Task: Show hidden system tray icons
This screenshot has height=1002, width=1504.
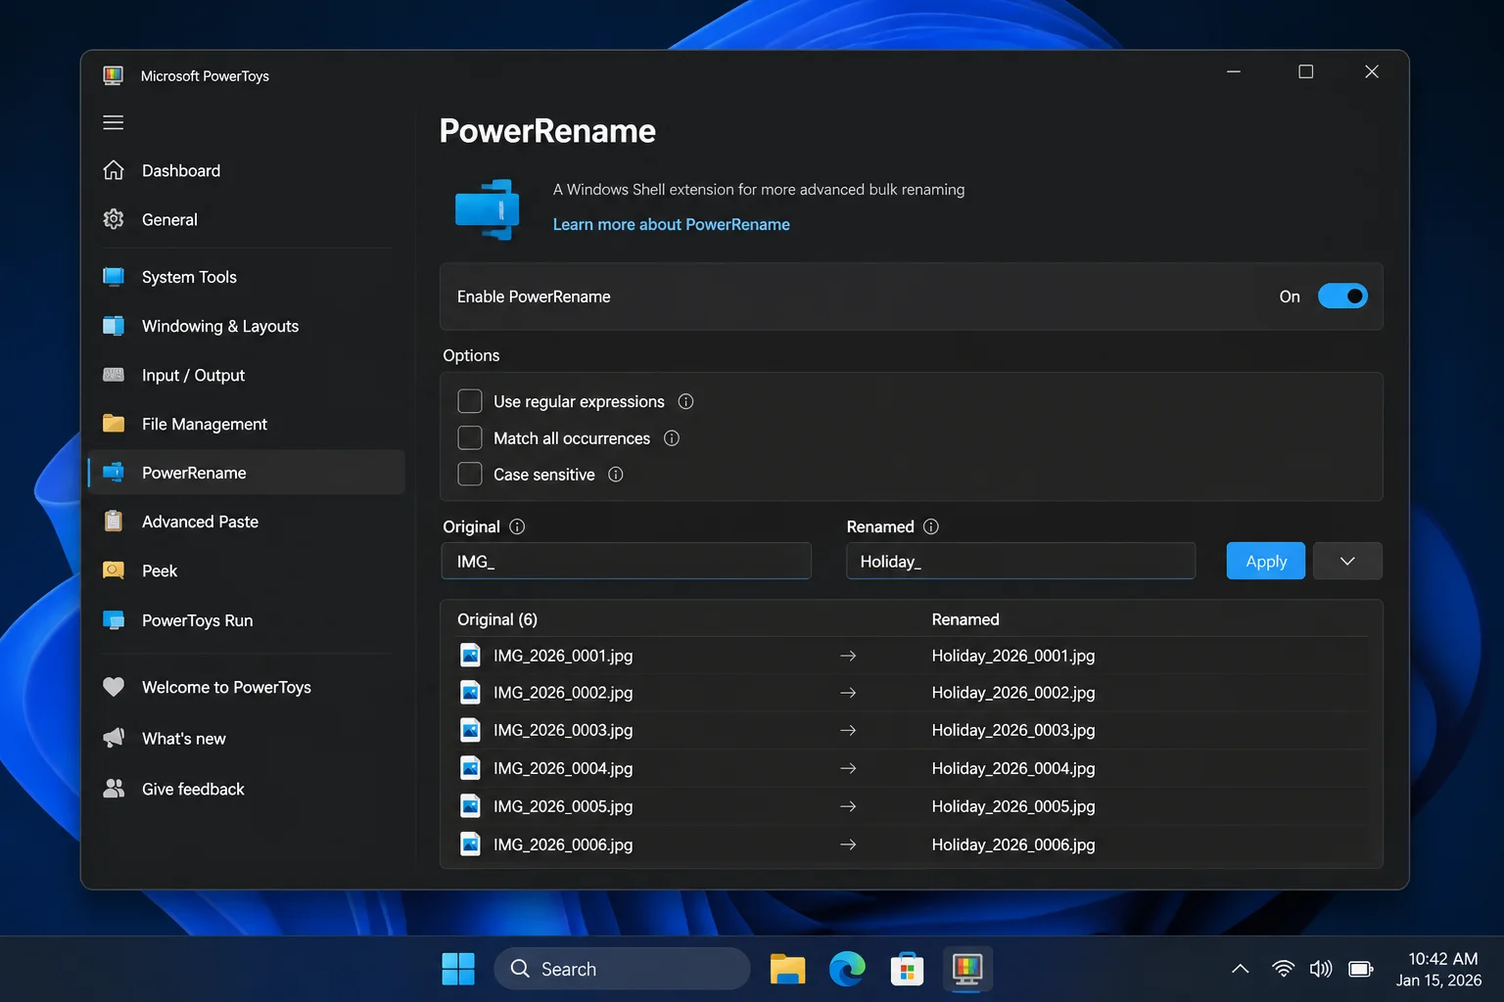Action: [x=1240, y=969]
